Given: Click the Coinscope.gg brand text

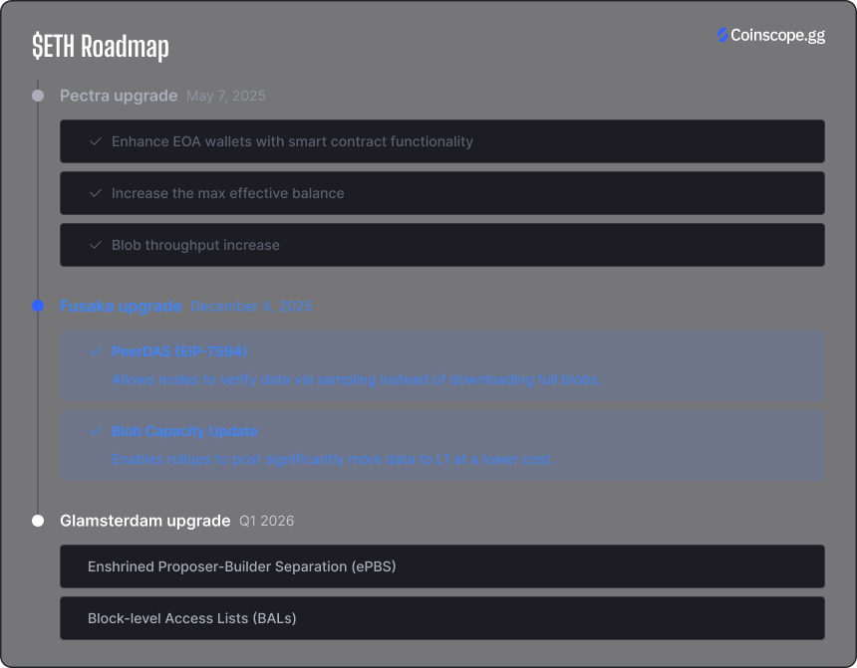Looking at the screenshot, I should tap(777, 36).
